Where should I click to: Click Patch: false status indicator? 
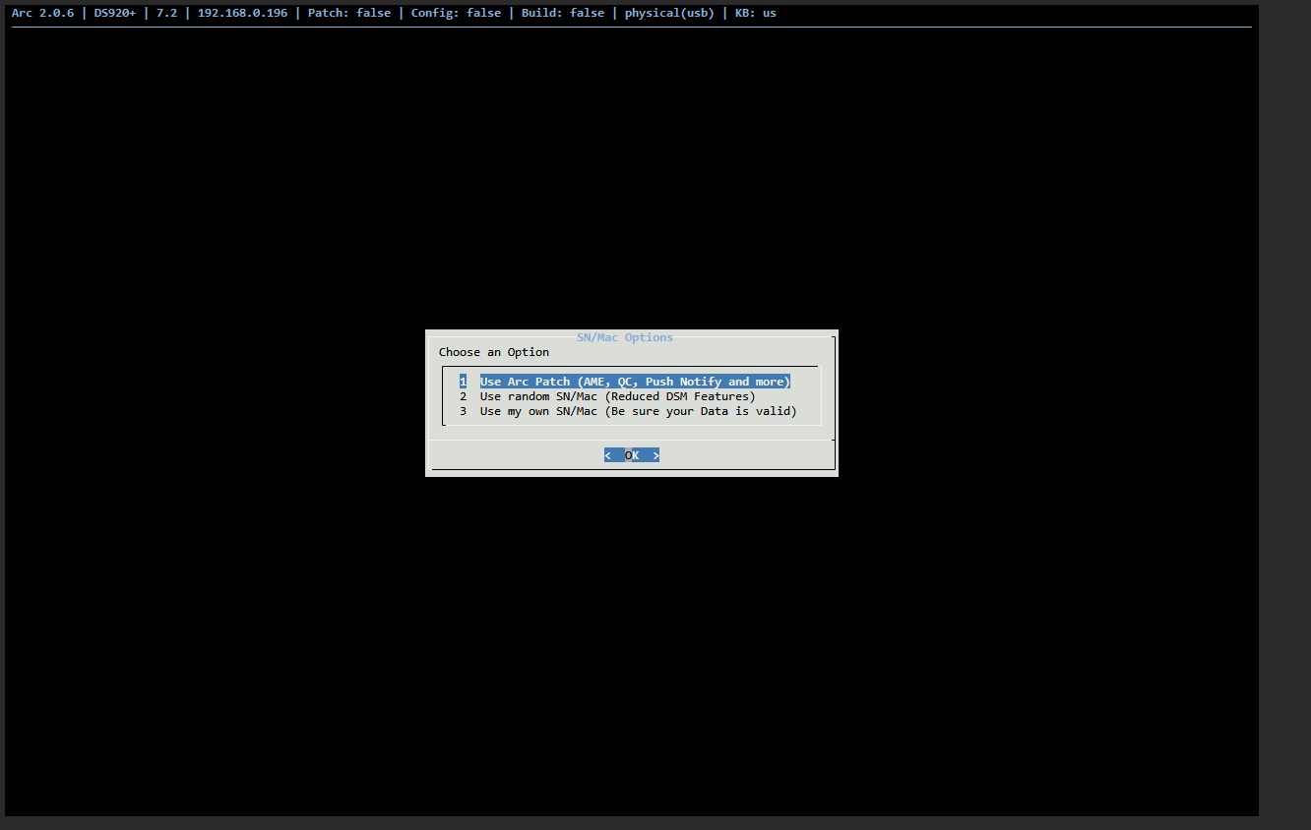pyautogui.click(x=349, y=13)
